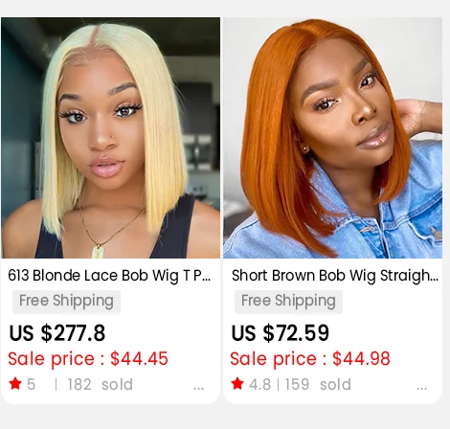Viewport: 450px width, 429px height.
Task: Click the 4.8 rating number
Action: [259, 384]
